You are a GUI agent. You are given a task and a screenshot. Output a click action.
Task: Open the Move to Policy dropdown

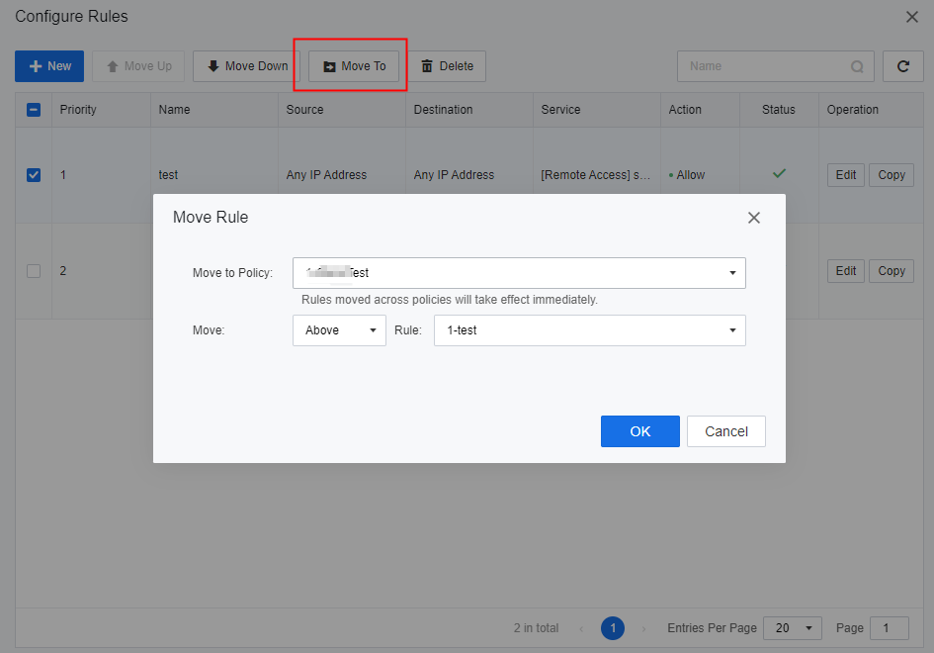coord(519,273)
